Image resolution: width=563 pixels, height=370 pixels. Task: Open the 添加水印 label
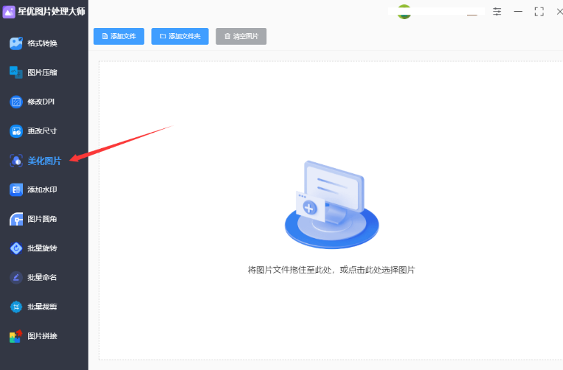42,189
